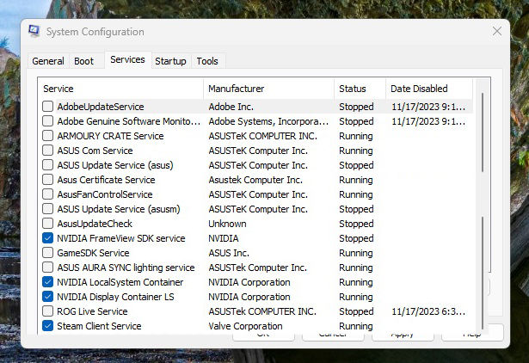Screen dimensions: 529x363
Task: Select the ROG Live Service name
Action: 92,311
